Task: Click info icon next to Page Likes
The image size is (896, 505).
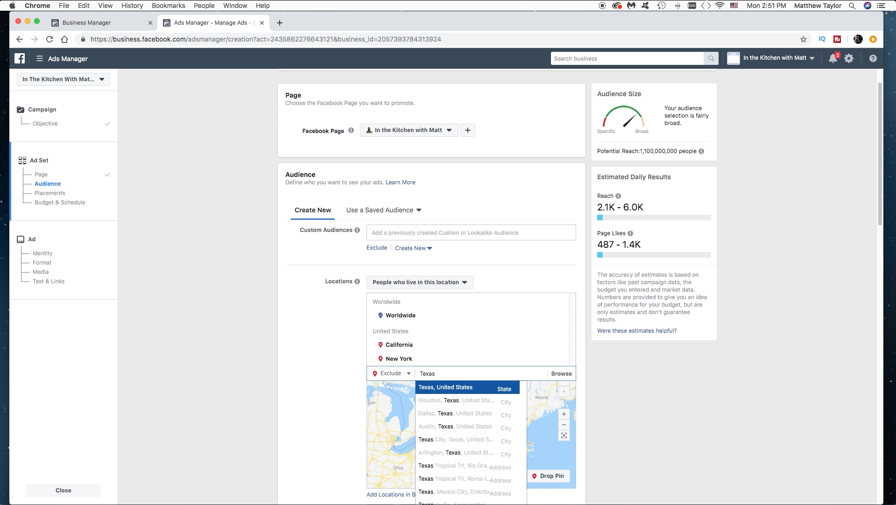Action: [630, 233]
